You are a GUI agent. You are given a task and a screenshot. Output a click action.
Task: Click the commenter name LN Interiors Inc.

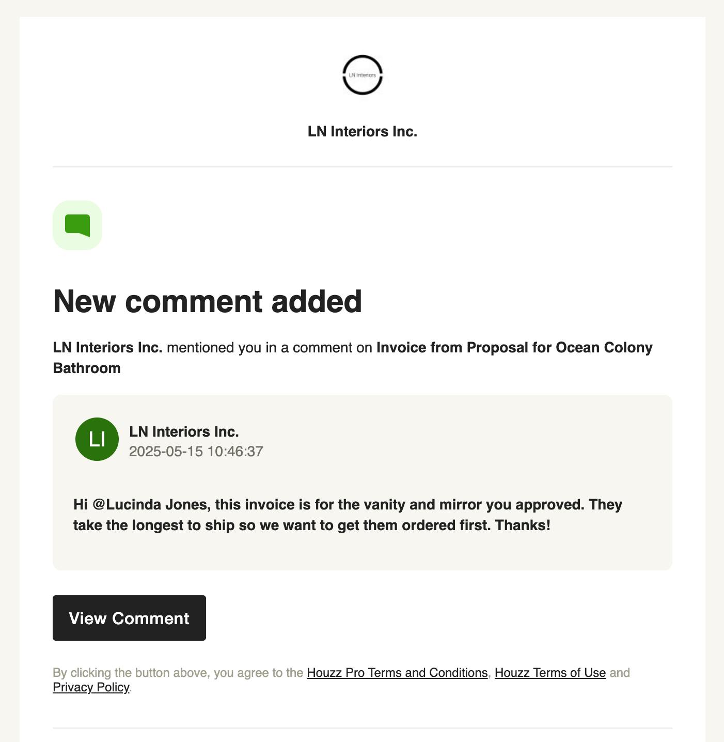(184, 431)
